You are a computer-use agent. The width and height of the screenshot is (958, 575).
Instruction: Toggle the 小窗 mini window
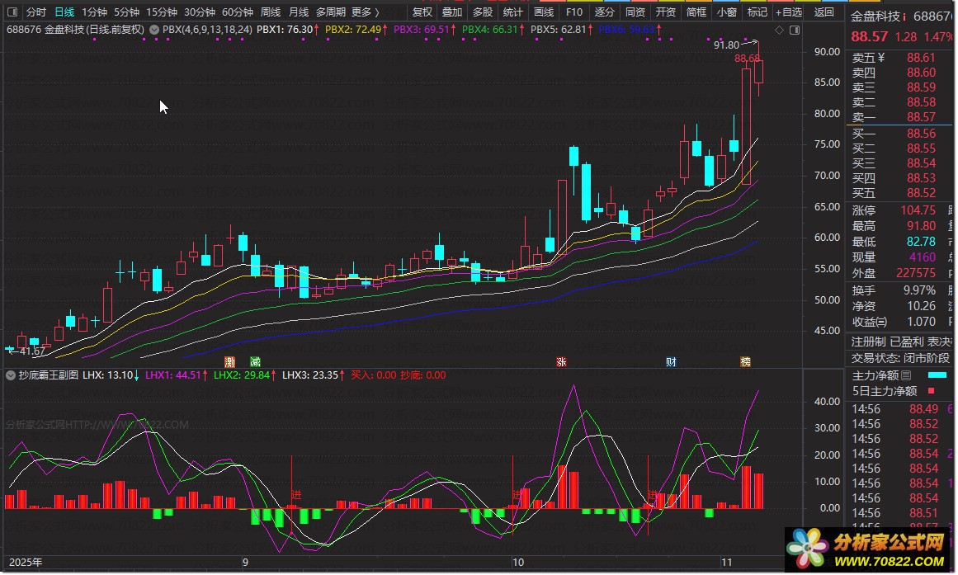coord(726,12)
